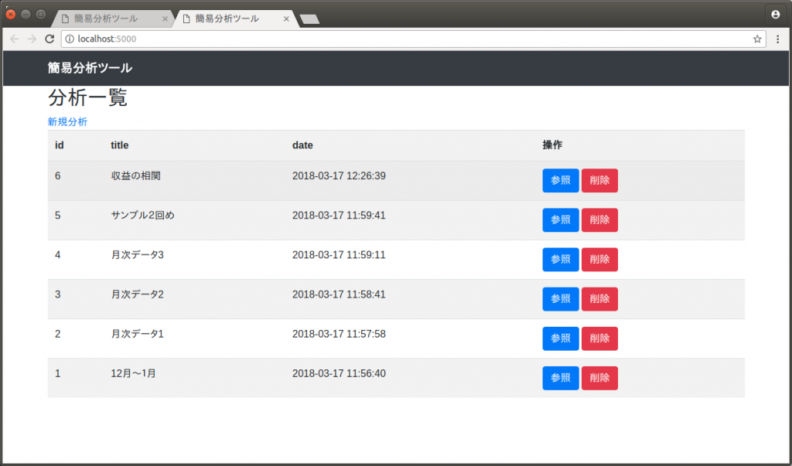Click the site info icon in address bar
This screenshot has width=792, height=466.
point(69,39)
